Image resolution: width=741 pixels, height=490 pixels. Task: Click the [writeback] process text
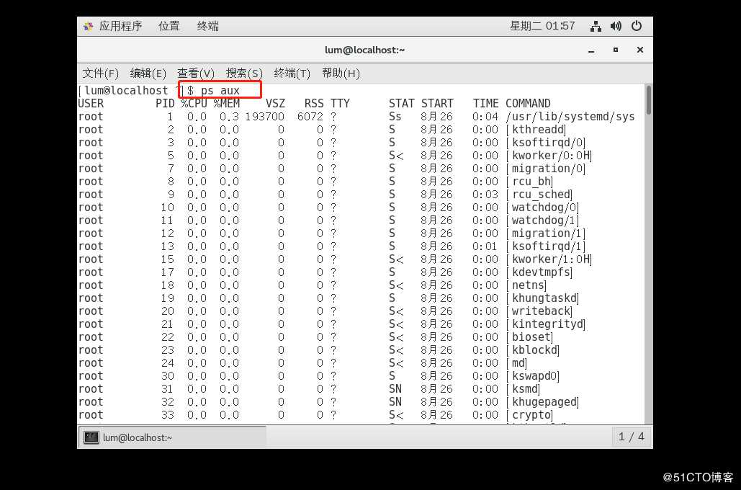point(539,311)
